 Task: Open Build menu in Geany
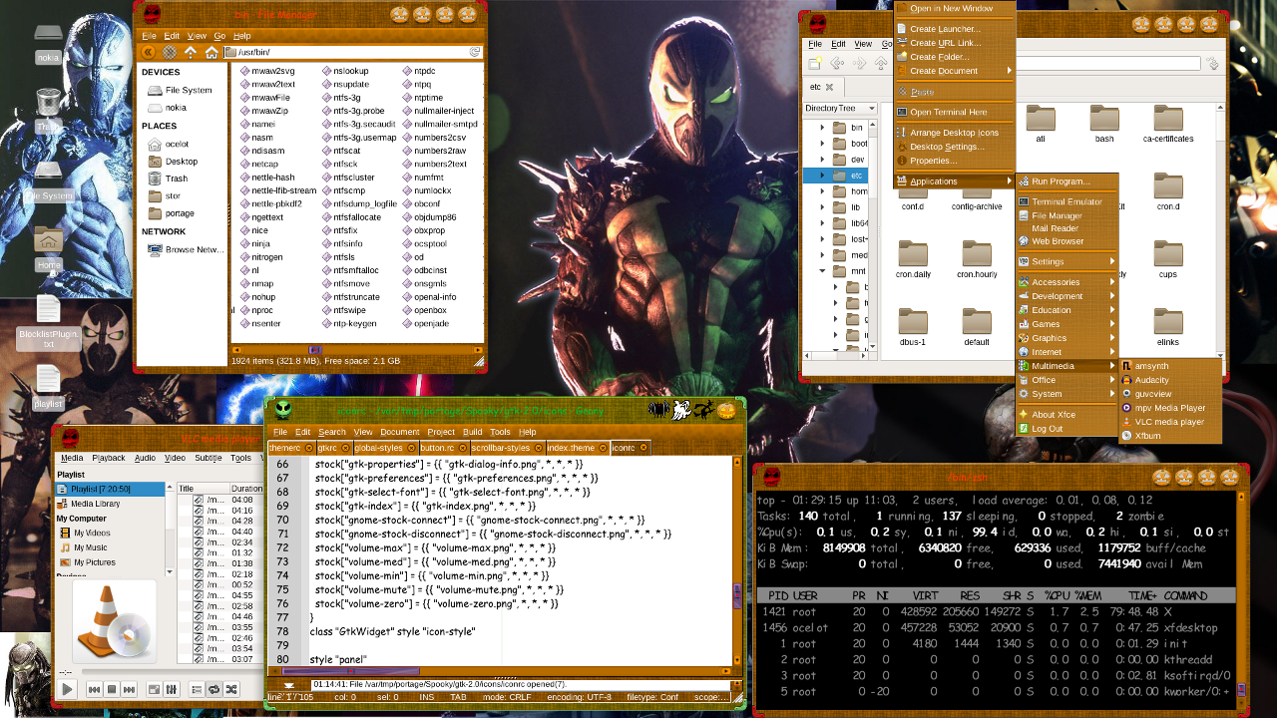coord(472,432)
